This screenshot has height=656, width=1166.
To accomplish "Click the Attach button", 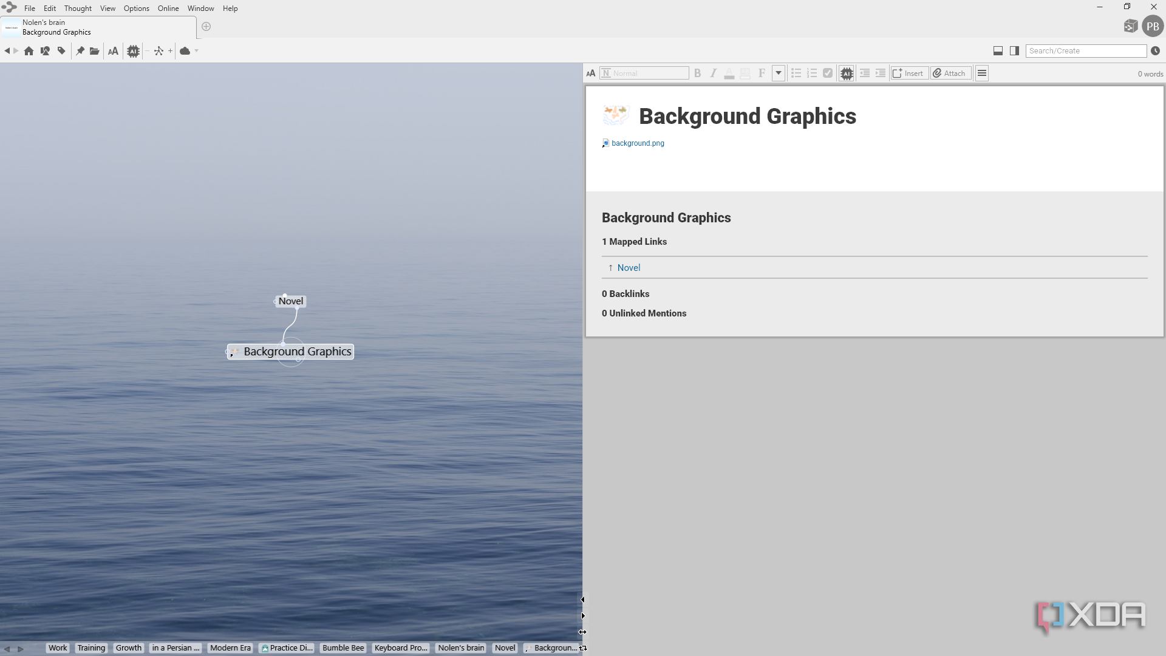I will 951,73.
